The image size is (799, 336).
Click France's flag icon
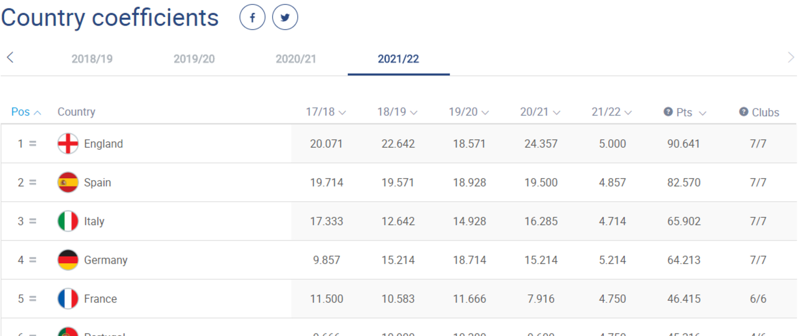click(68, 299)
